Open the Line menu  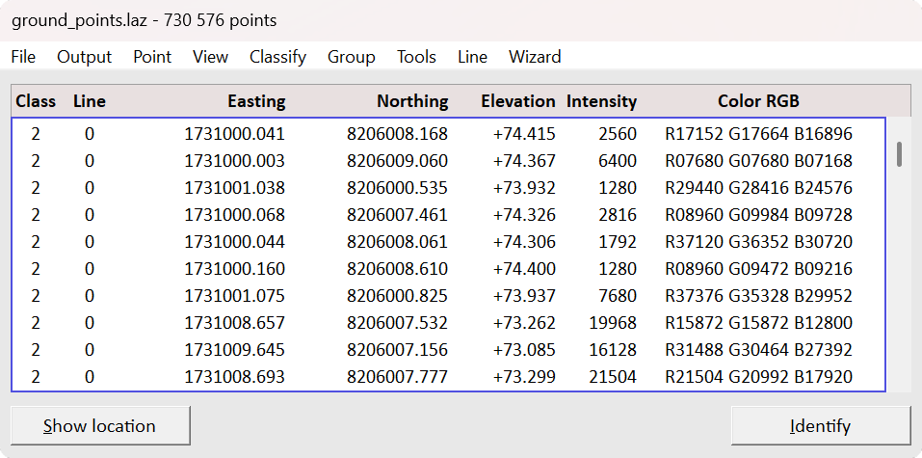472,57
